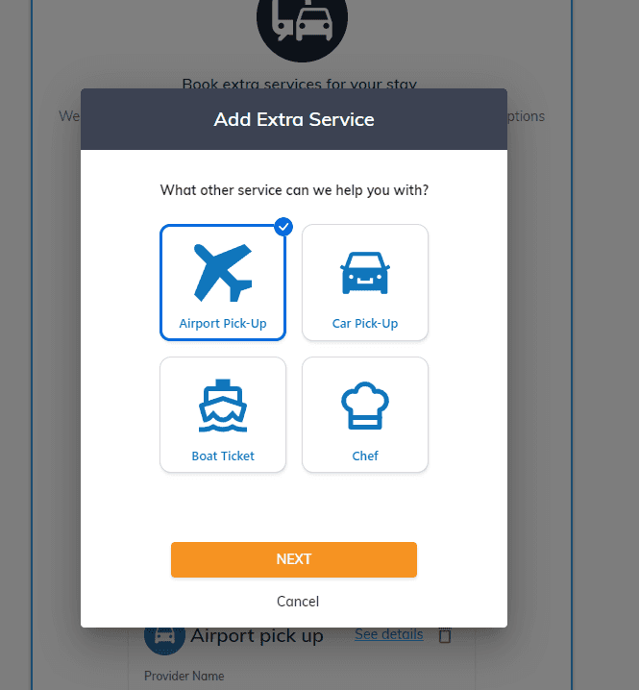
Task: Click the Provider Name field label
Action: [x=184, y=676]
